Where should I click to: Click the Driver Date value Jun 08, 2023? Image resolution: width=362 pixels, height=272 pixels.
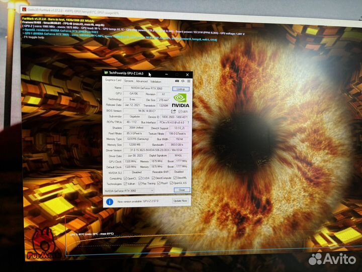point(135,156)
